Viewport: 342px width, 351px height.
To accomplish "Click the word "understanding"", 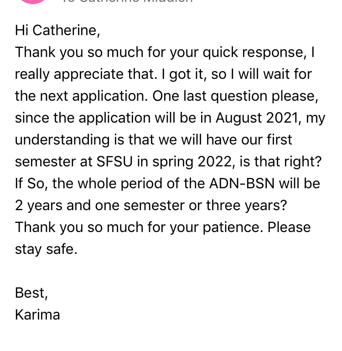I will pos(62,140).
